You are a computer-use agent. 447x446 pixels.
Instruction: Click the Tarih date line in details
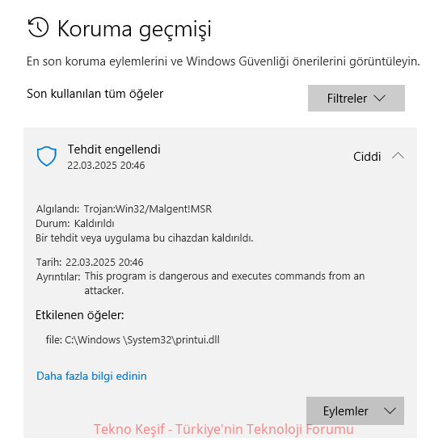90,262
